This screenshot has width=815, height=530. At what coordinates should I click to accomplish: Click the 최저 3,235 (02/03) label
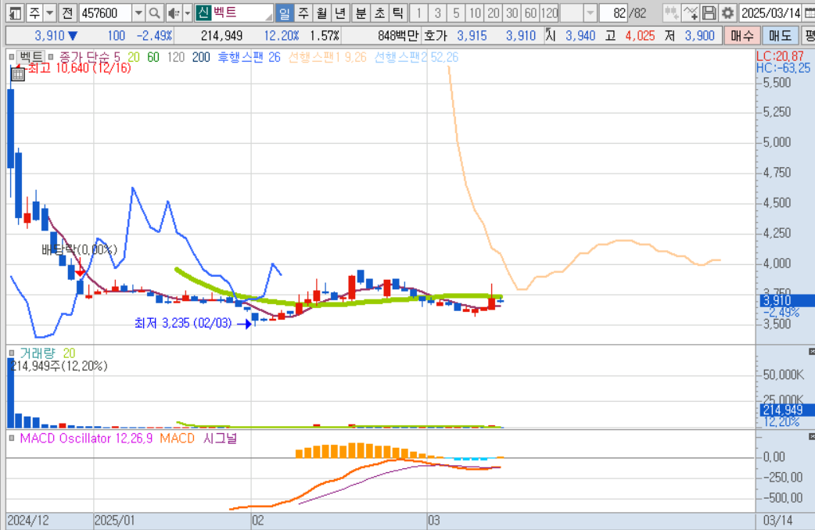[x=183, y=323]
